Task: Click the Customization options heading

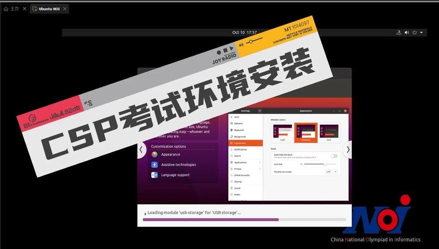Action: (168, 146)
